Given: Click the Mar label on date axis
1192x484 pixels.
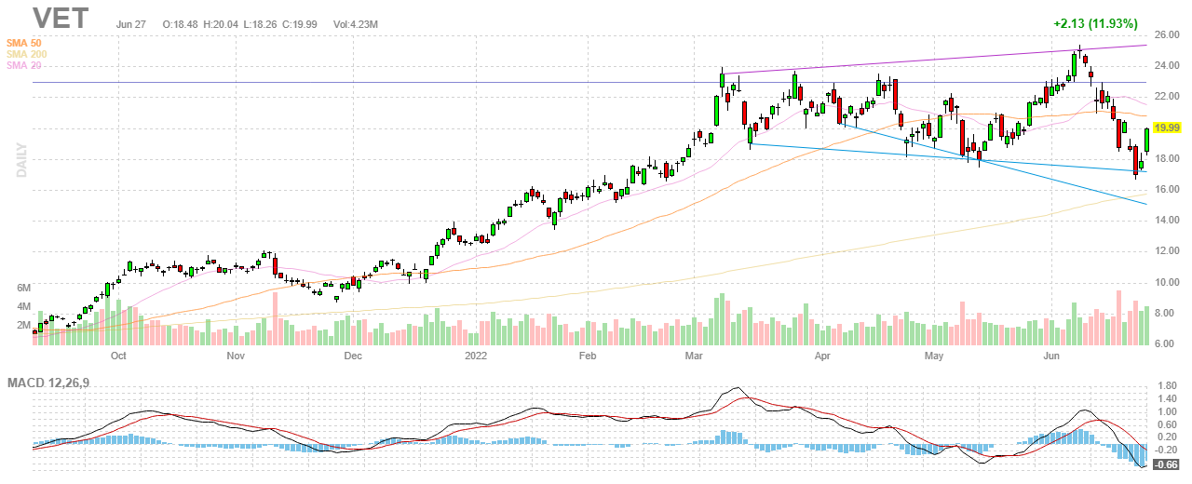Looking at the screenshot, I should [695, 356].
